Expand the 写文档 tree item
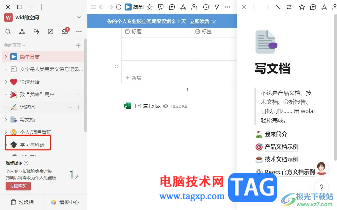 tap(6, 120)
